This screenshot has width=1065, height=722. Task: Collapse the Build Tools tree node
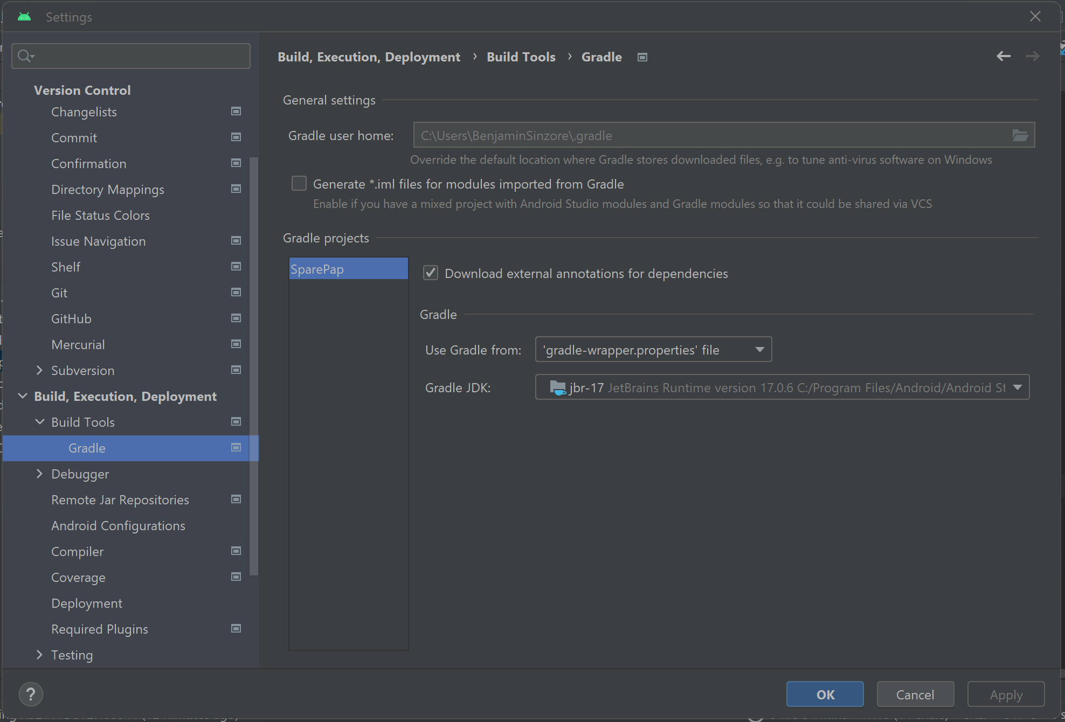pos(39,422)
